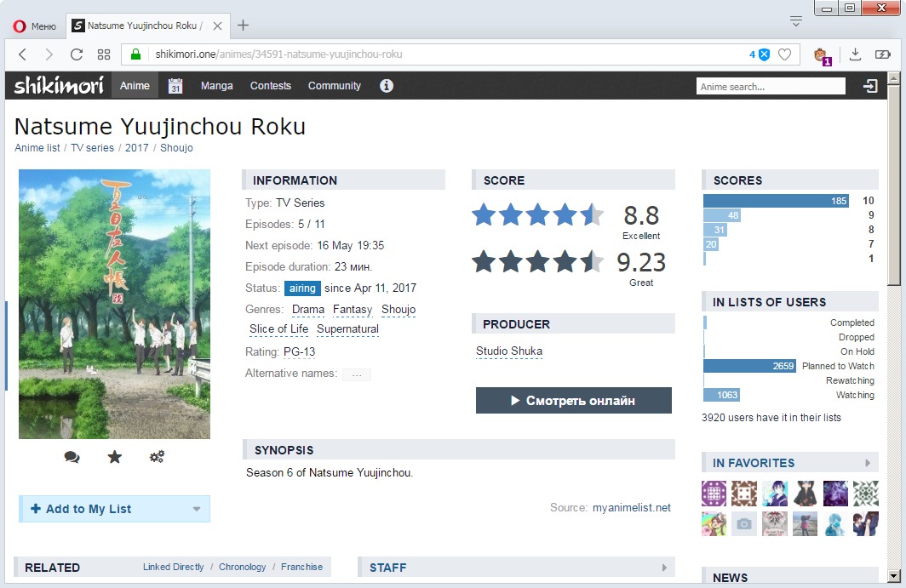The height and width of the screenshot is (588, 906).
Task: Click the calendar icon in shikimori navbar
Action: tap(175, 86)
